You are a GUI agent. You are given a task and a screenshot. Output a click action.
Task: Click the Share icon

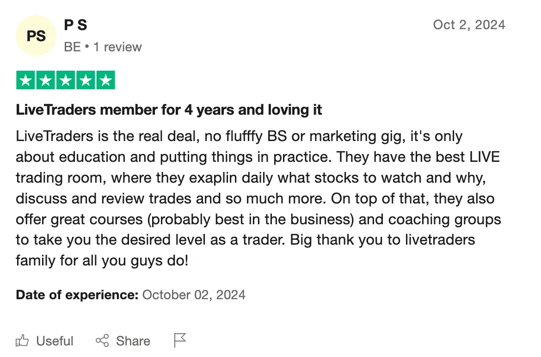pyautogui.click(x=103, y=341)
